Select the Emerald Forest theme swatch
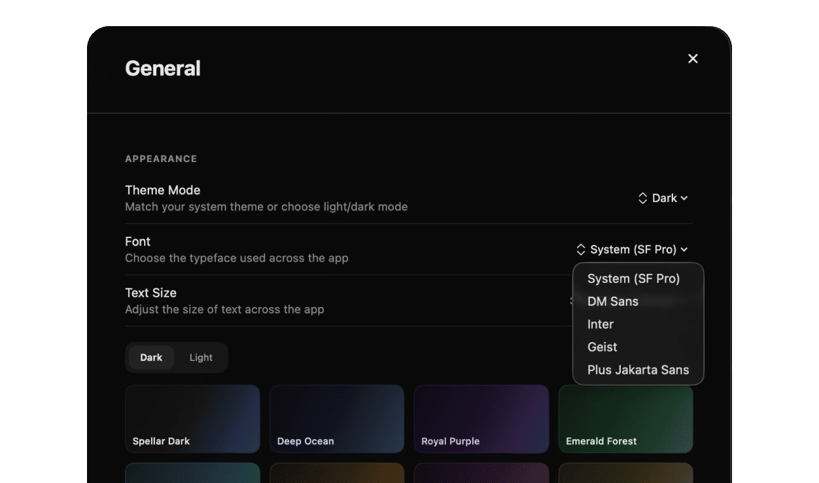The height and width of the screenshot is (483, 819). click(x=626, y=419)
